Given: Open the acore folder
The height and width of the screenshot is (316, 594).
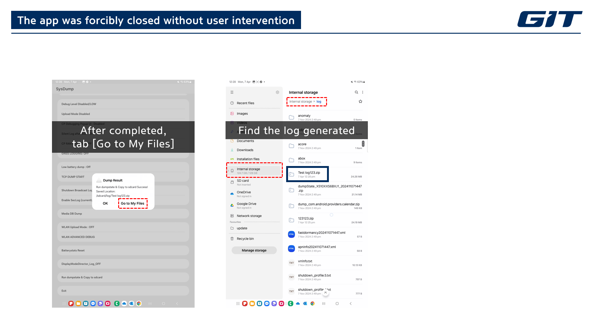Looking at the screenshot, I should 325,146.
